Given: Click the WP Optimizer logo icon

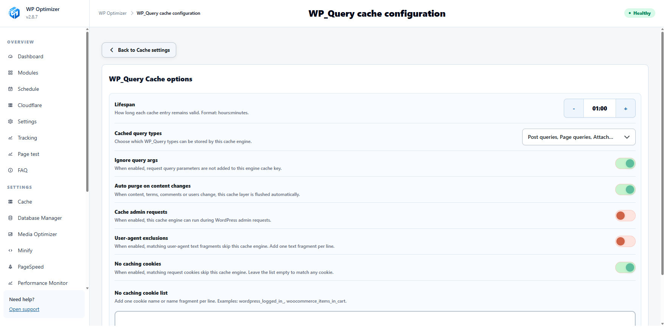Looking at the screenshot, I should coord(14,13).
